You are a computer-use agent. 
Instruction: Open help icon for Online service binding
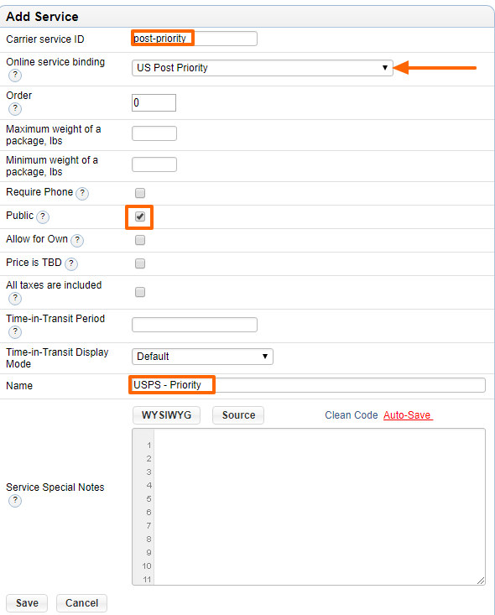click(15, 76)
